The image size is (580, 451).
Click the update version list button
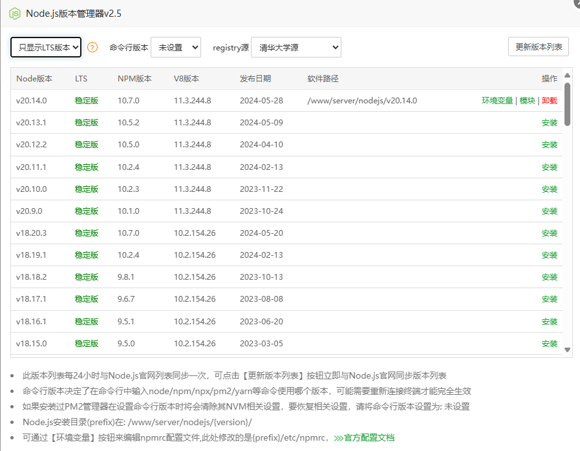point(538,47)
